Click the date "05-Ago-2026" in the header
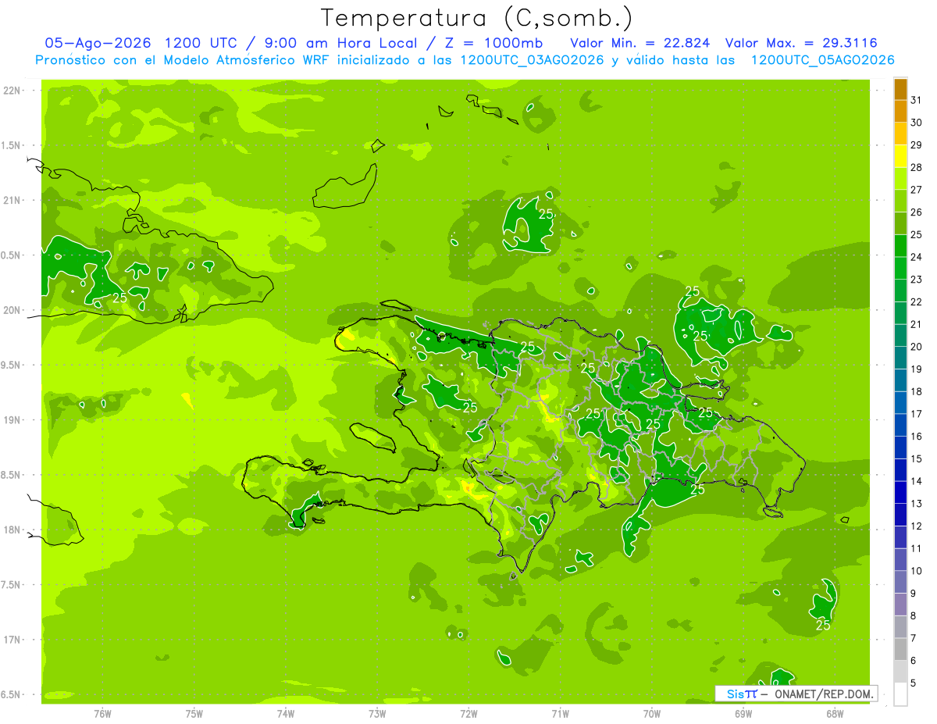Screen dimensions: 937x724 (98, 43)
